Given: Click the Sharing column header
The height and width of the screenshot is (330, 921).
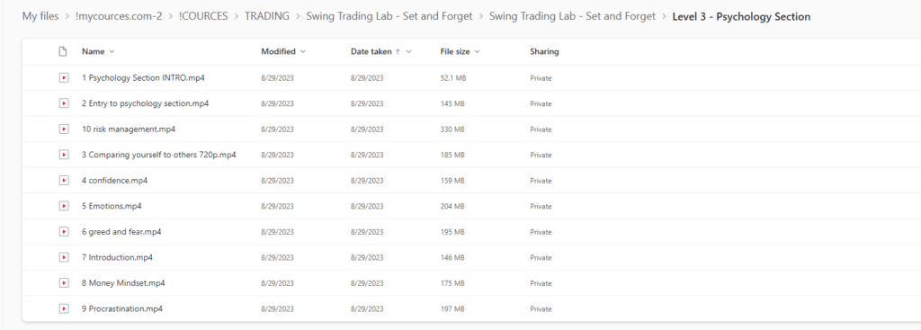Looking at the screenshot, I should (x=544, y=51).
